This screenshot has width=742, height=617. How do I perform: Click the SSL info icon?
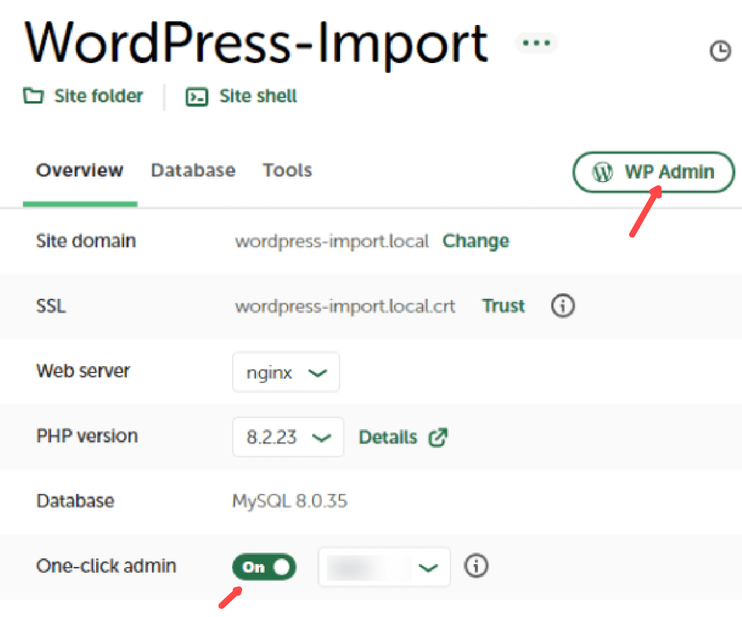coord(563,306)
